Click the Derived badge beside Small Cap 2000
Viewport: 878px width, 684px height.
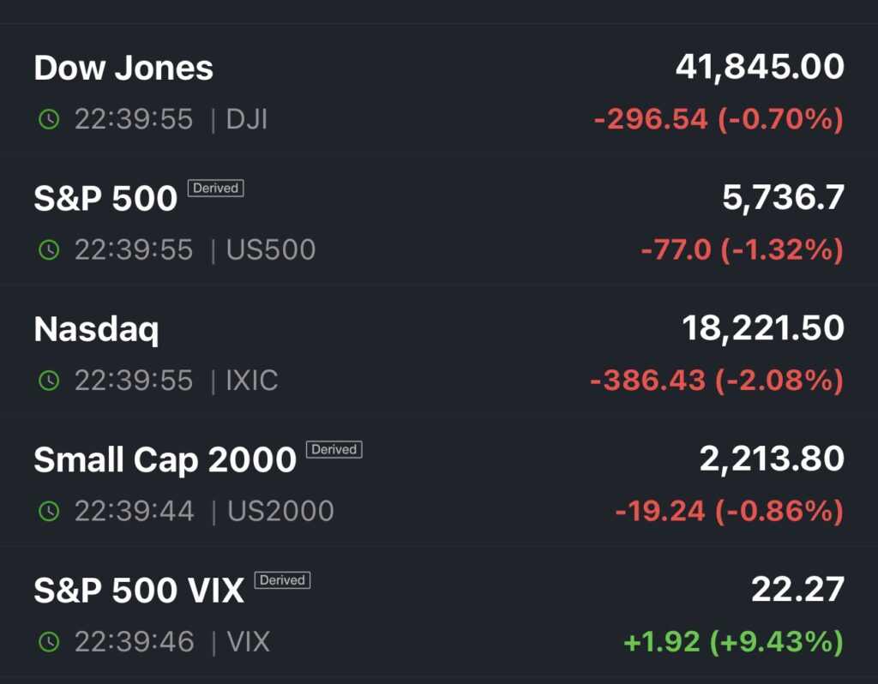(334, 449)
